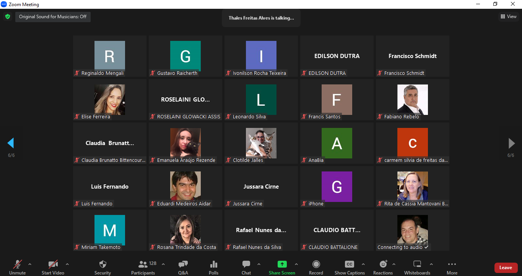The image size is (522, 276).
Task: Open the Whiteboards icon
Action: click(417, 264)
